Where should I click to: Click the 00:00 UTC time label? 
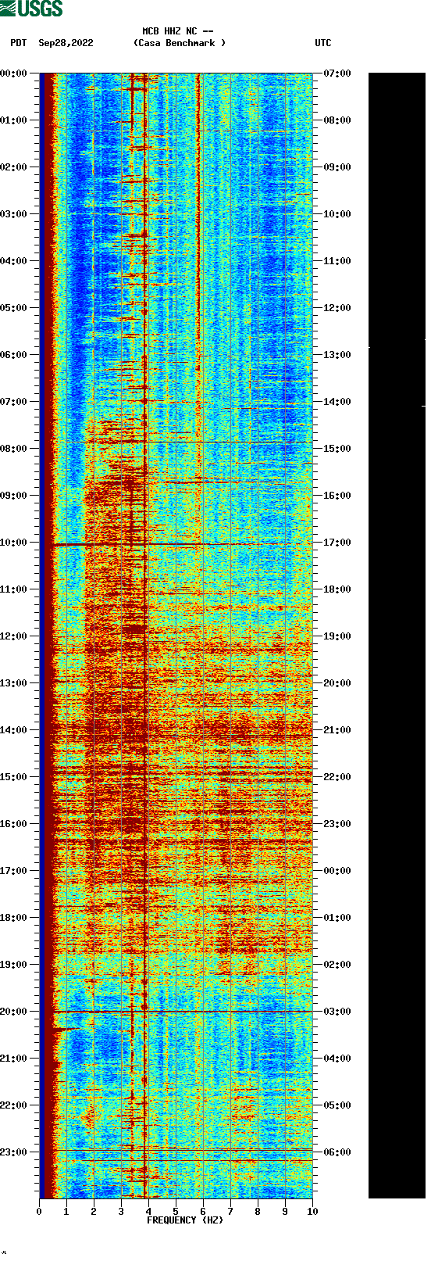pyautogui.click(x=337, y=871)
